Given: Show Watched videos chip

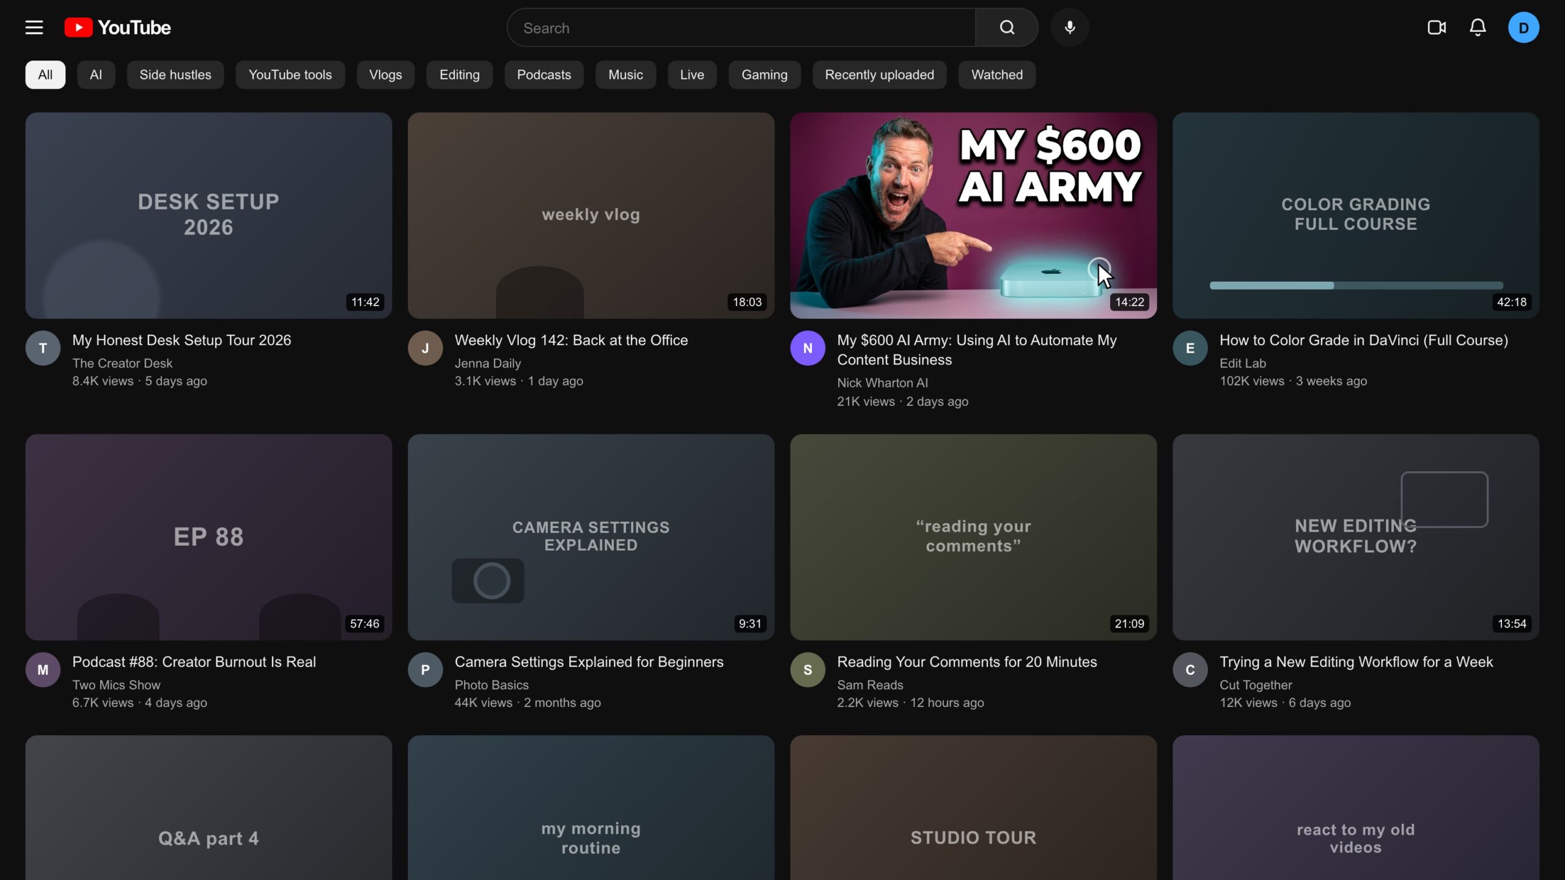Looking at the screenshot, I should 997,75.
